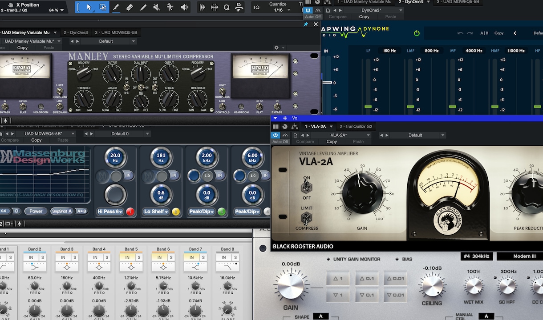Open routing icon in VLA-2A window header
Viewport: 543px width, 320px height.
click(295, 127)
